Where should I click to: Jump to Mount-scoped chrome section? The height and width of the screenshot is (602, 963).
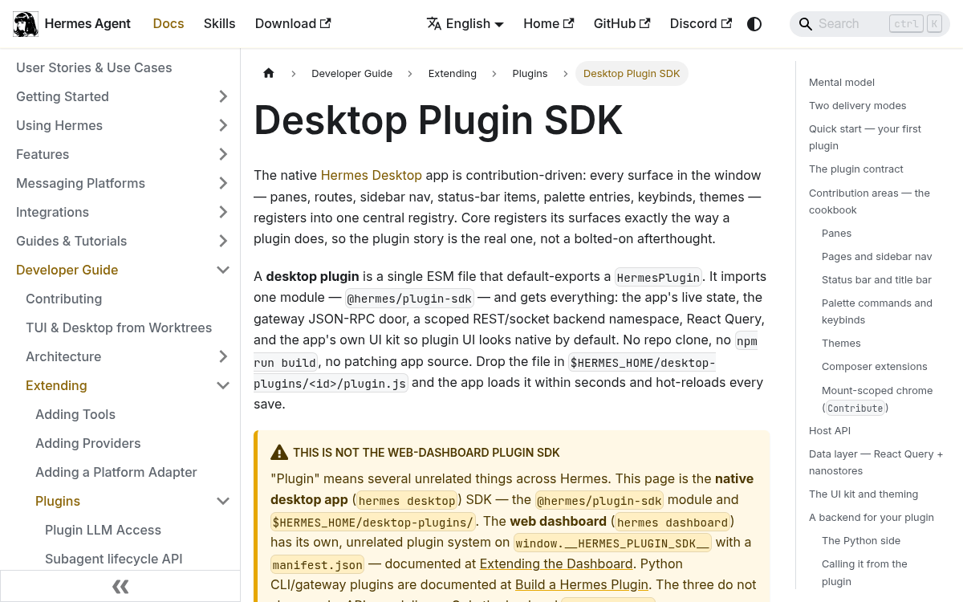coord(877,399)
